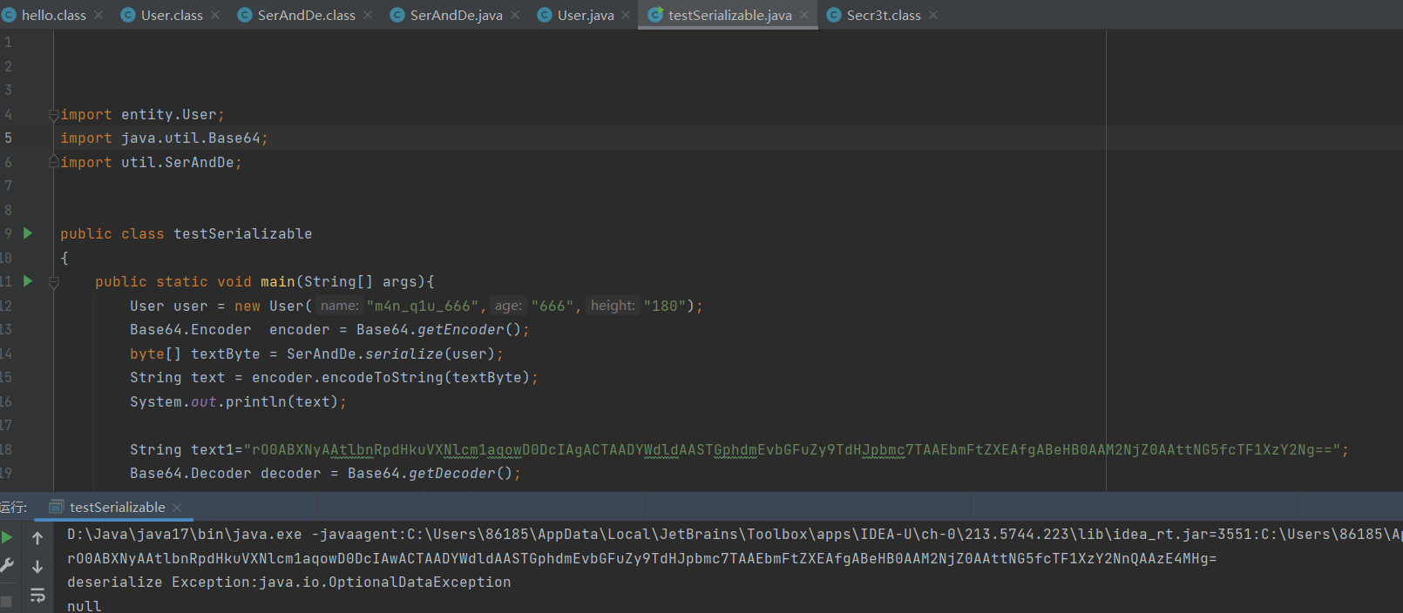Collapse the import block fold marker
Viewport: 1403px width, 613px height.
(54, 114)
